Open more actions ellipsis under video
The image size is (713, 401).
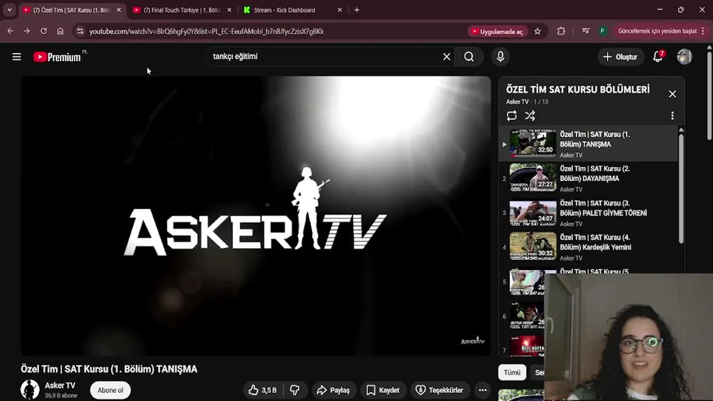(x=483, y=390)
